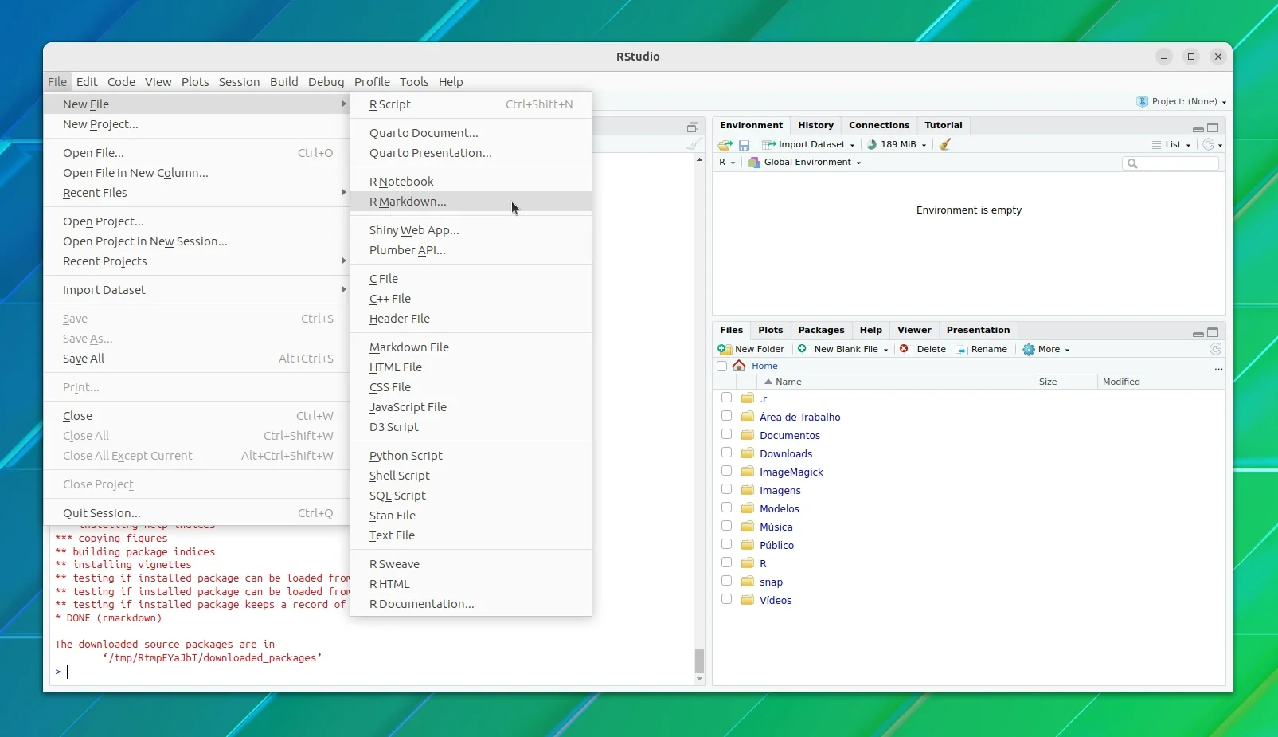Viewport: 1278px width, 737px height.
Task: Check the box for ImageMagick
Action: tap(726, 471)
